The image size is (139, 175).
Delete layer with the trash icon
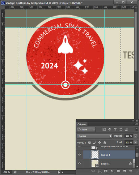131,171
